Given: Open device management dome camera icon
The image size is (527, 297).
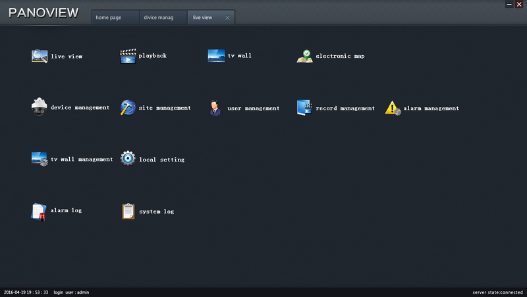Looking at the screenshot, I should pos(40,108).
